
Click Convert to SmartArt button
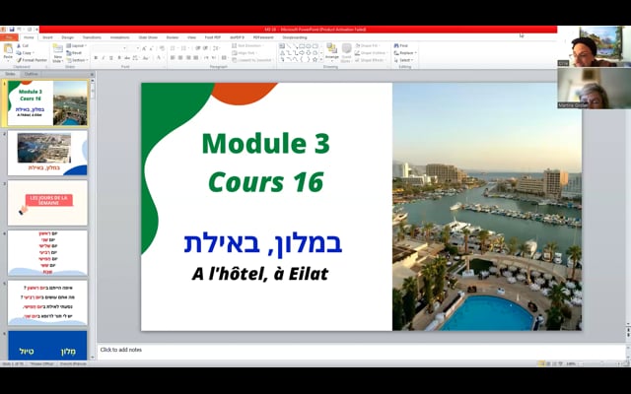point(252,60)
